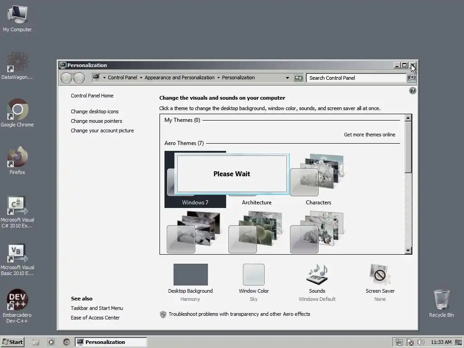
Task: Select the Characters theme
Action: coord(319,179)
